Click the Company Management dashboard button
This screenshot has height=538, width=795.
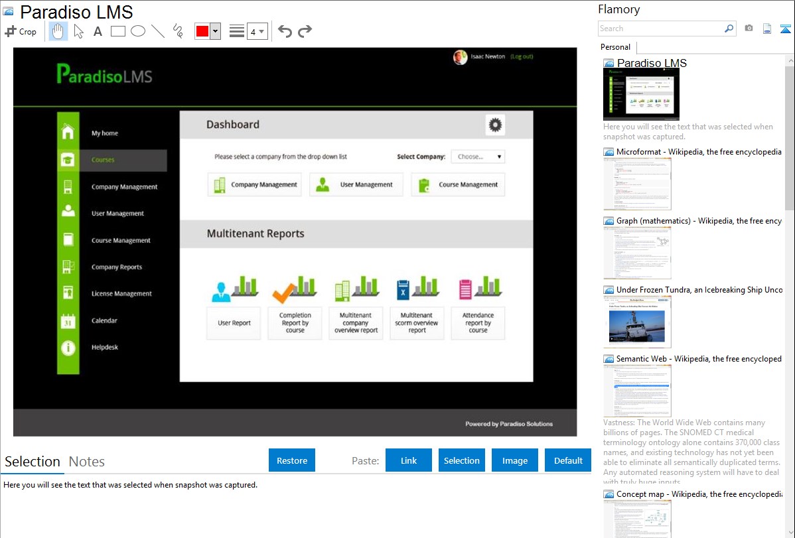[255, 184]
